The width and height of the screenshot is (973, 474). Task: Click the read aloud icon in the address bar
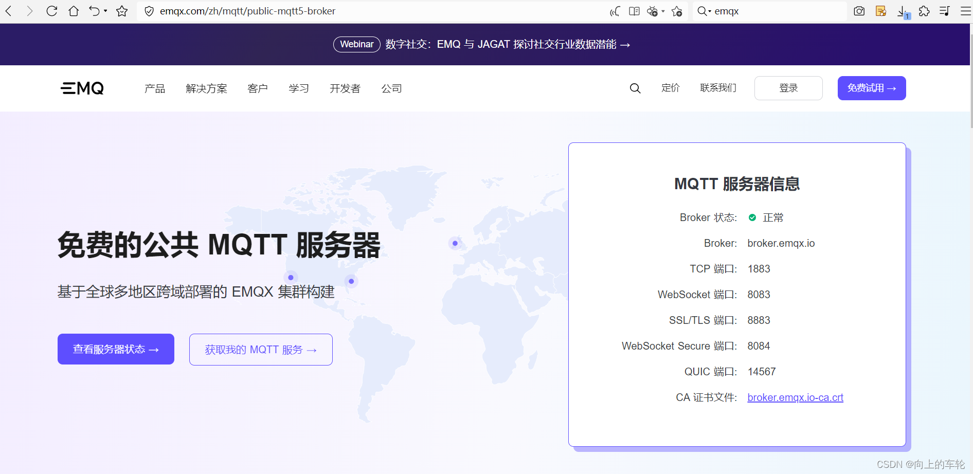coord(615,11)
